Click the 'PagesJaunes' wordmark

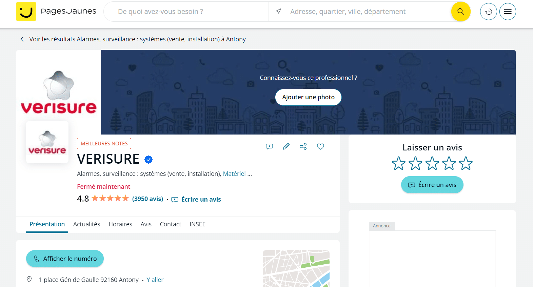[x=68, y=11]
